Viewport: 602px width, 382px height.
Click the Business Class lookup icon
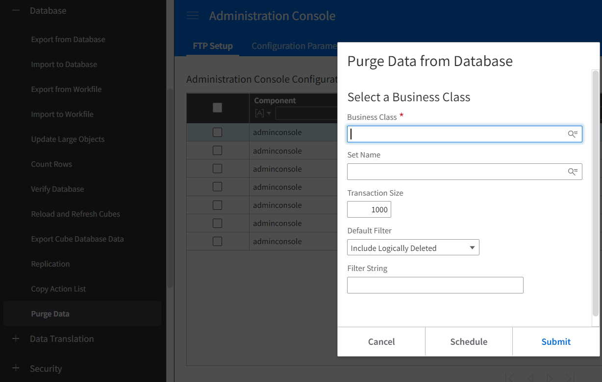tap(572, 134)
